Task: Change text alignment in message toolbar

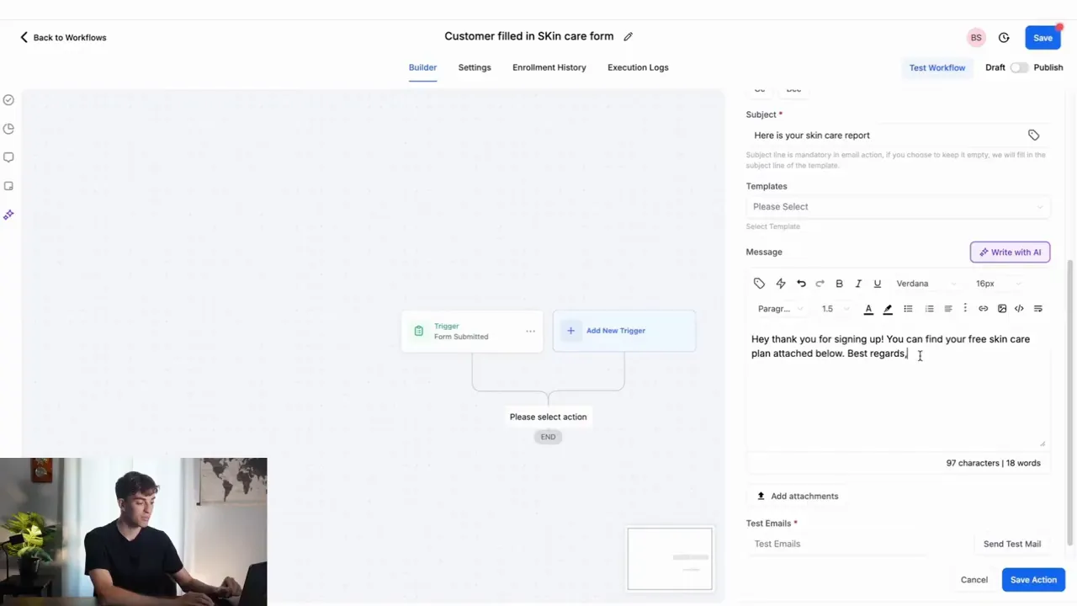Action: [948, 309]
